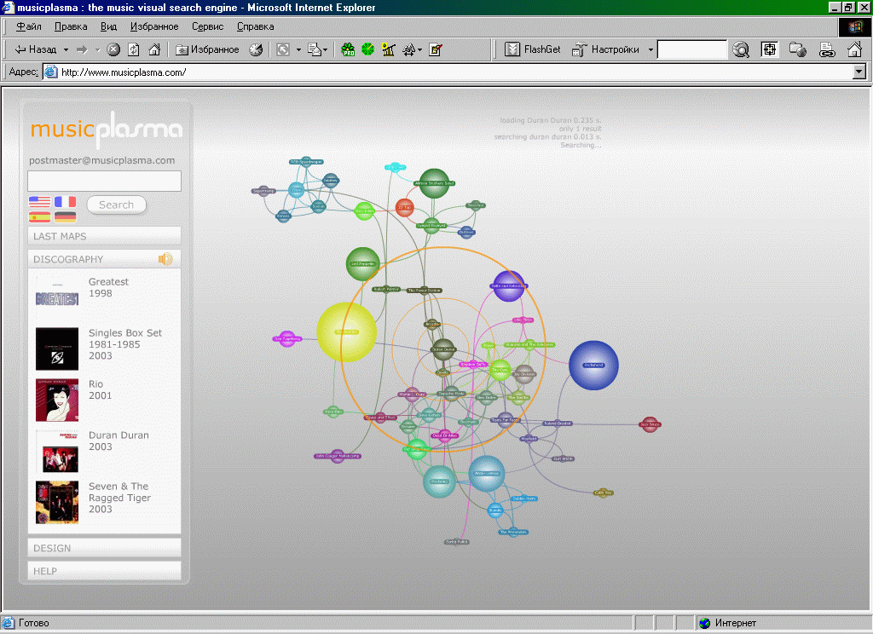Choose the French flag language
873x634 pixels.
(65, 202)
